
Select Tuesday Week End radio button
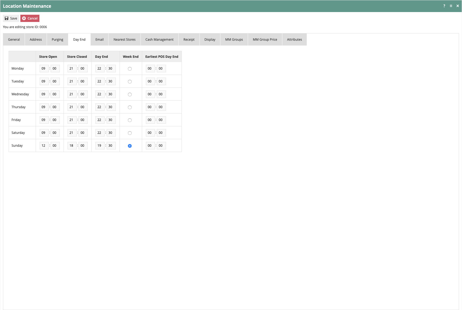pyautogui.click(x=130, y=82)
